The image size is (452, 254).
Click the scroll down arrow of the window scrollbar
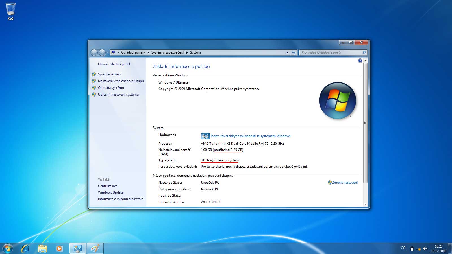pos(366,204)
